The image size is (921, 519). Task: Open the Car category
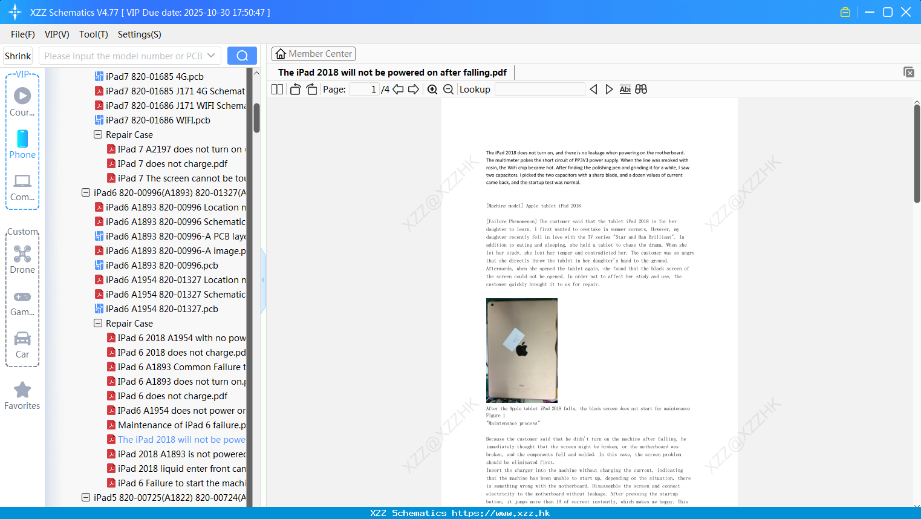tap(22, 345)
